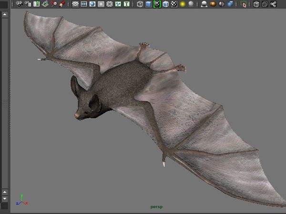Toggle the 2D Pan/Zoom icon

click(53, 4)
